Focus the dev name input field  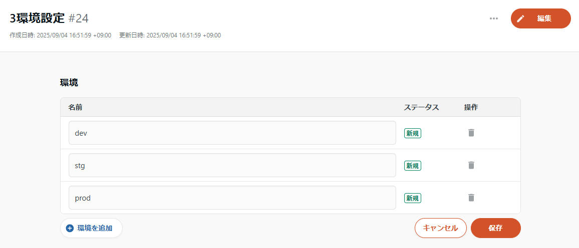(232, 133)
